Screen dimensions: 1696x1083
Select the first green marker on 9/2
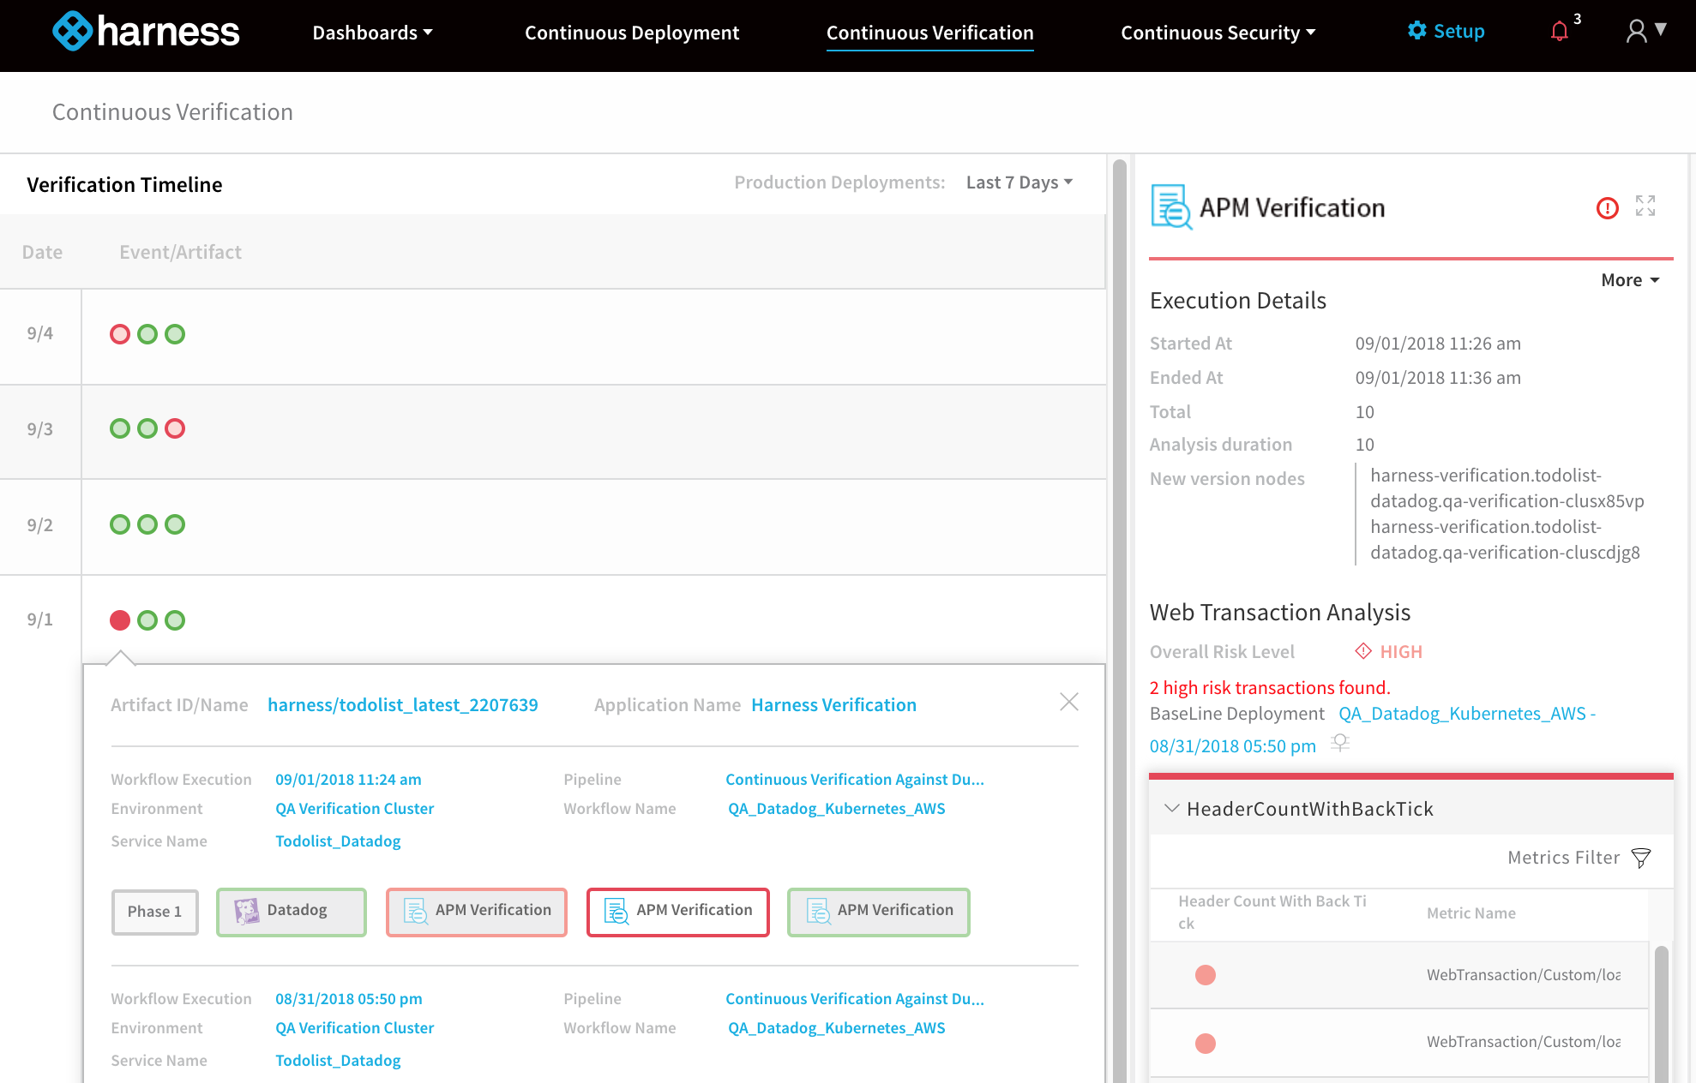click(x=120, y=524)
